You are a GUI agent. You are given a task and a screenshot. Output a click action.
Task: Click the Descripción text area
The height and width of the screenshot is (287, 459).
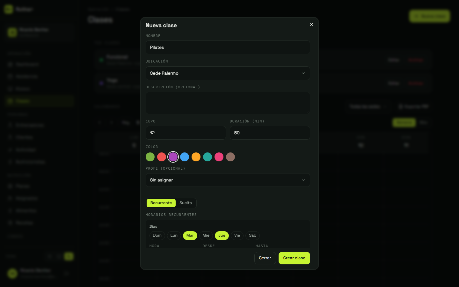click(x=228, y=103)
